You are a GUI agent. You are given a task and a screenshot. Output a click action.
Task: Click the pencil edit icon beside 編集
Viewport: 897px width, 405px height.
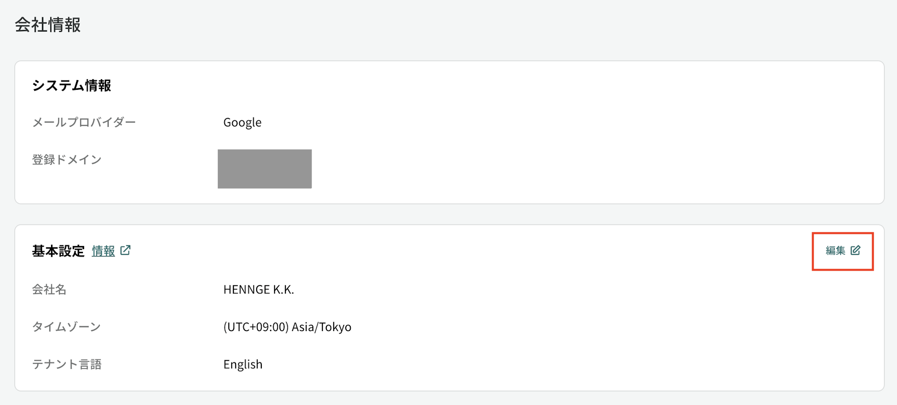pos(855,250)
